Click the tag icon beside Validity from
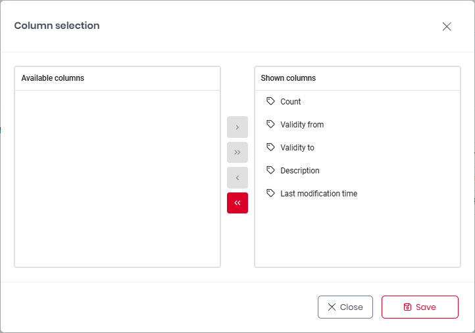This screenshot has width=475, height=333. [x=270, y=124]
